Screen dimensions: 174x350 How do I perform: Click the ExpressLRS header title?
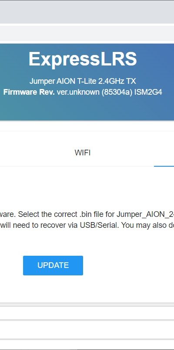click(83, 59)
